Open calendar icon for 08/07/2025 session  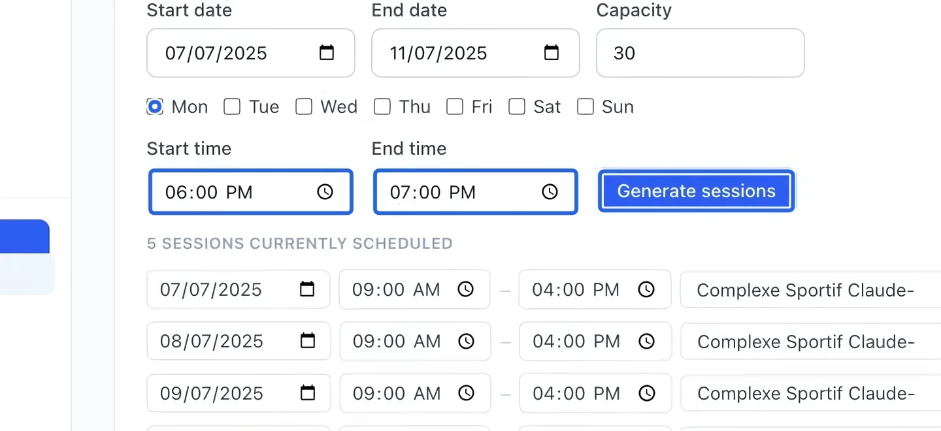pos(308,341)
